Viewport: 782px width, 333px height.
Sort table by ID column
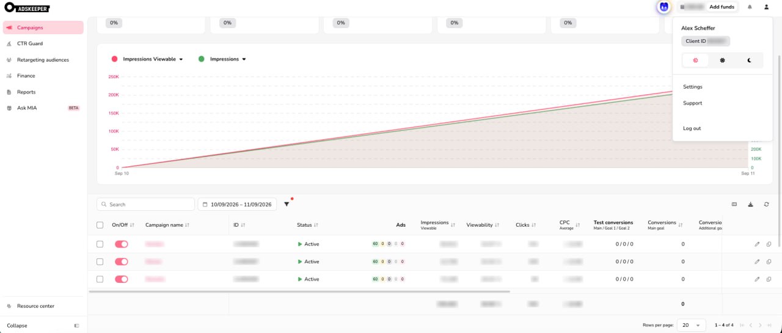click(243, 225)
